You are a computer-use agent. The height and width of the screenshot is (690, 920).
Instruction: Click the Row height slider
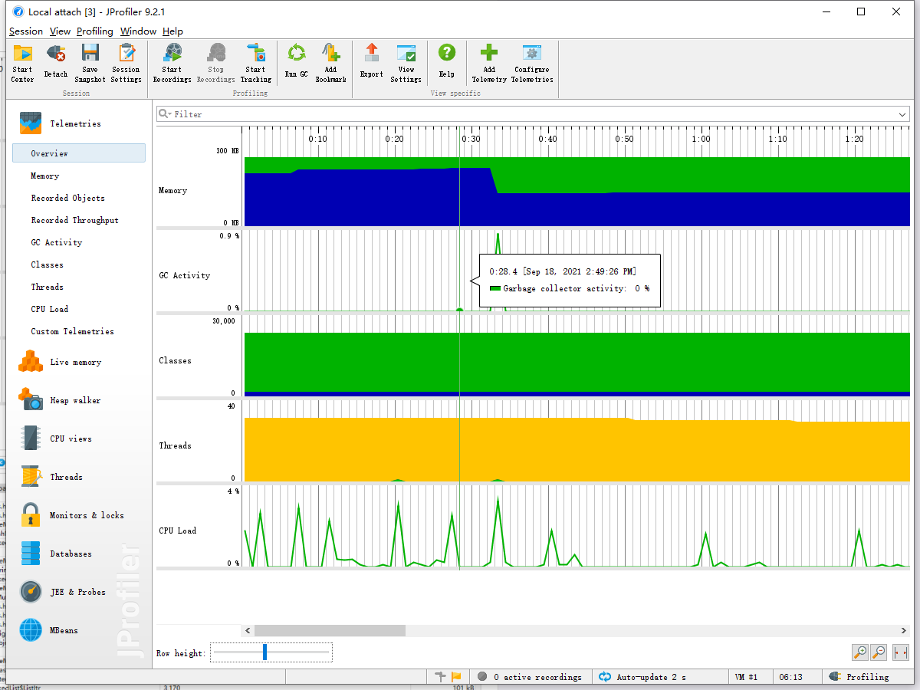coord(265,652)
